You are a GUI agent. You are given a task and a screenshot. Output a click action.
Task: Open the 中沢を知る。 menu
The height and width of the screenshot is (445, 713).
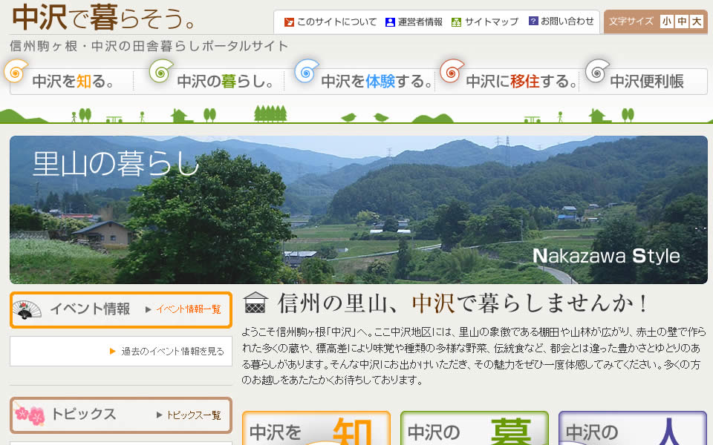tap(73, 82)
